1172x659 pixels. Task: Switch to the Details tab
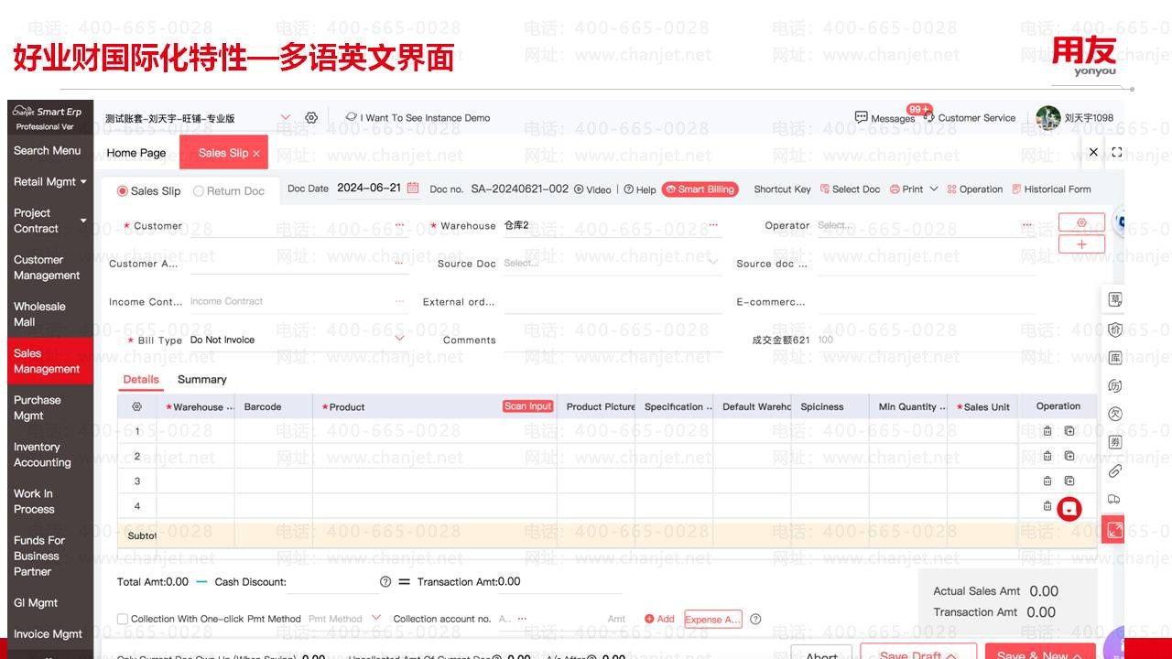tap(141, 379)
